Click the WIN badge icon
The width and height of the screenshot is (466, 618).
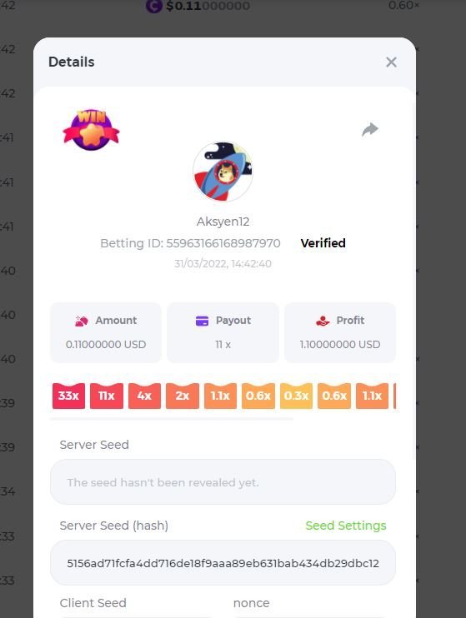pos(91,130)
